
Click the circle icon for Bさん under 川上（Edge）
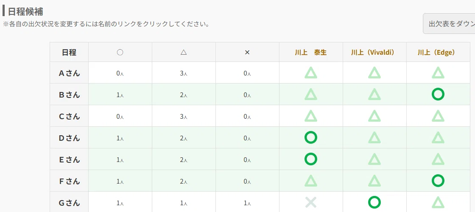pyautogui.click(x=438, y=95)
